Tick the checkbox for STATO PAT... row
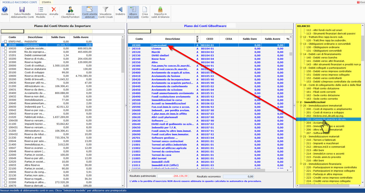This screenshot has height=193, width=365. pos(5,42)
